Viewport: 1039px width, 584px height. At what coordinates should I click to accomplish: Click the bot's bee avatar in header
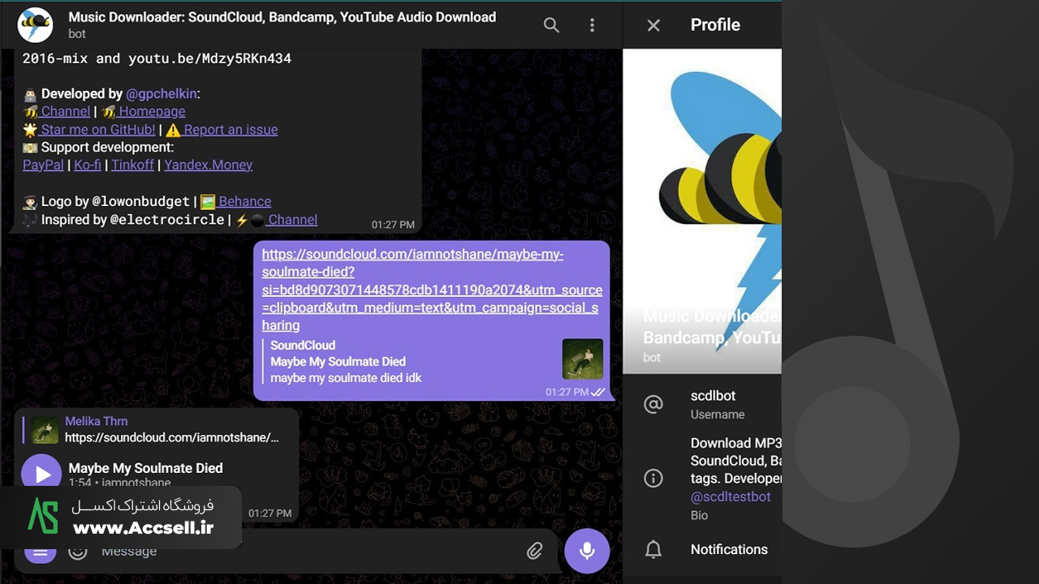35,24
